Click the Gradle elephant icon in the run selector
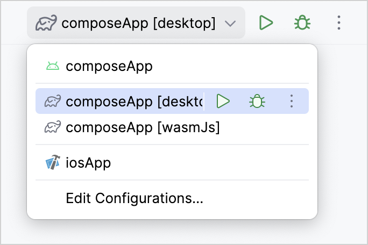Viewport: 368px width, 245px height. coord(46,23)
